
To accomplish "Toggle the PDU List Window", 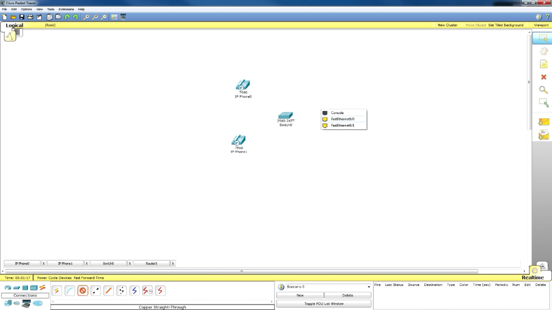I will point(323,304).
